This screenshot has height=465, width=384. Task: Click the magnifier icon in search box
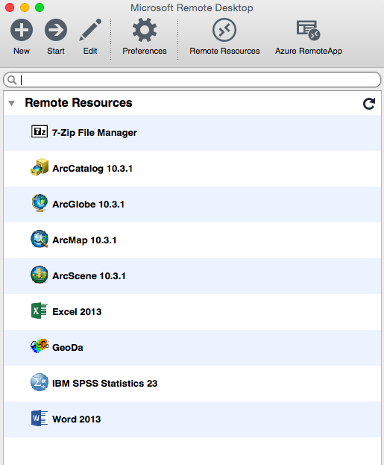point(12,80)
